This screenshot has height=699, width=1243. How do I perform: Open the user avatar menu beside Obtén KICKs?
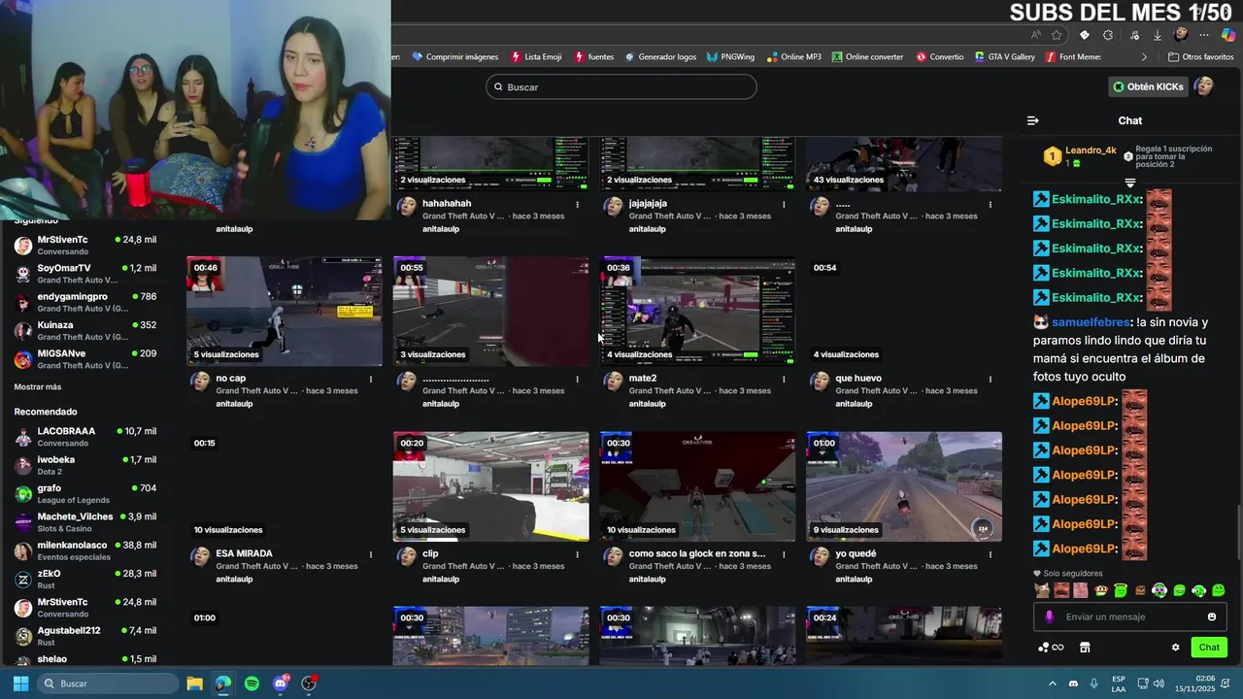tap(1204, 86)
